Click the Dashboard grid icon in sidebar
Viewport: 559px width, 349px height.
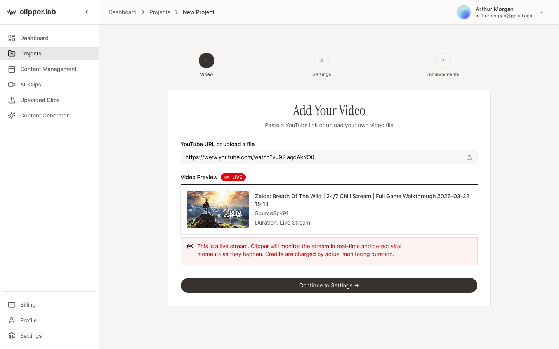pos(12,38)
